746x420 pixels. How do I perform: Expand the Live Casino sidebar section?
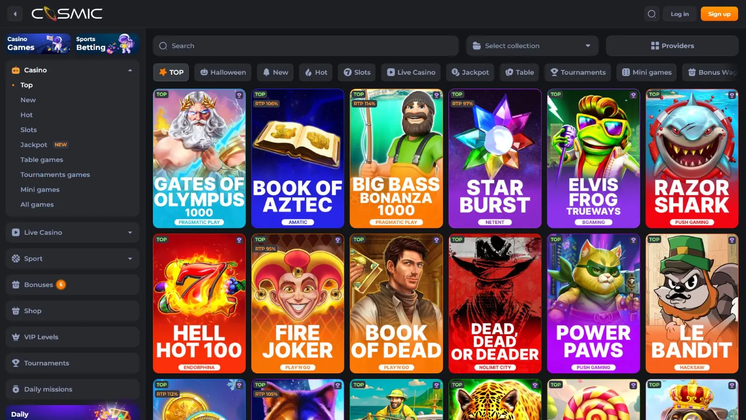pos(72,232)
